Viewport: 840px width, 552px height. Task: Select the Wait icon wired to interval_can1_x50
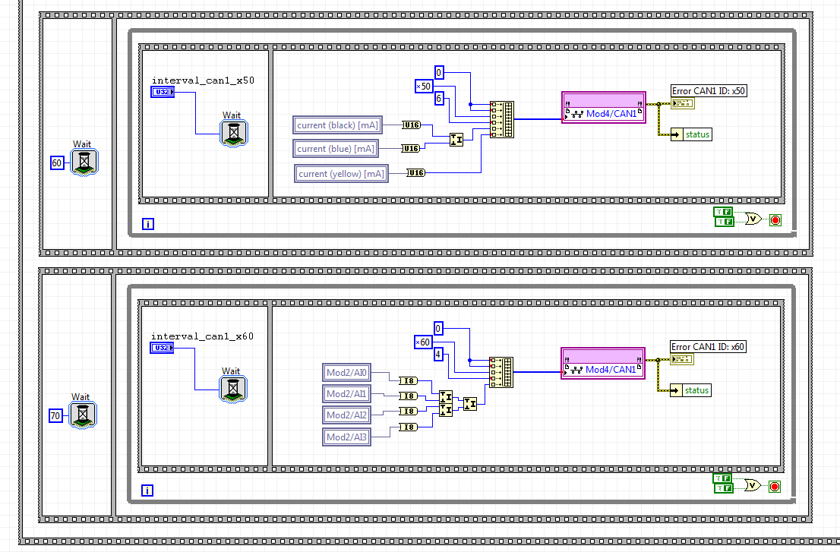(x=234, y=134)
